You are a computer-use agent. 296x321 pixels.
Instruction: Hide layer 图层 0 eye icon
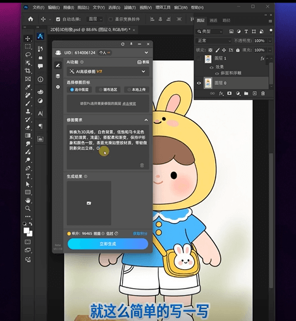pos(199,83)
